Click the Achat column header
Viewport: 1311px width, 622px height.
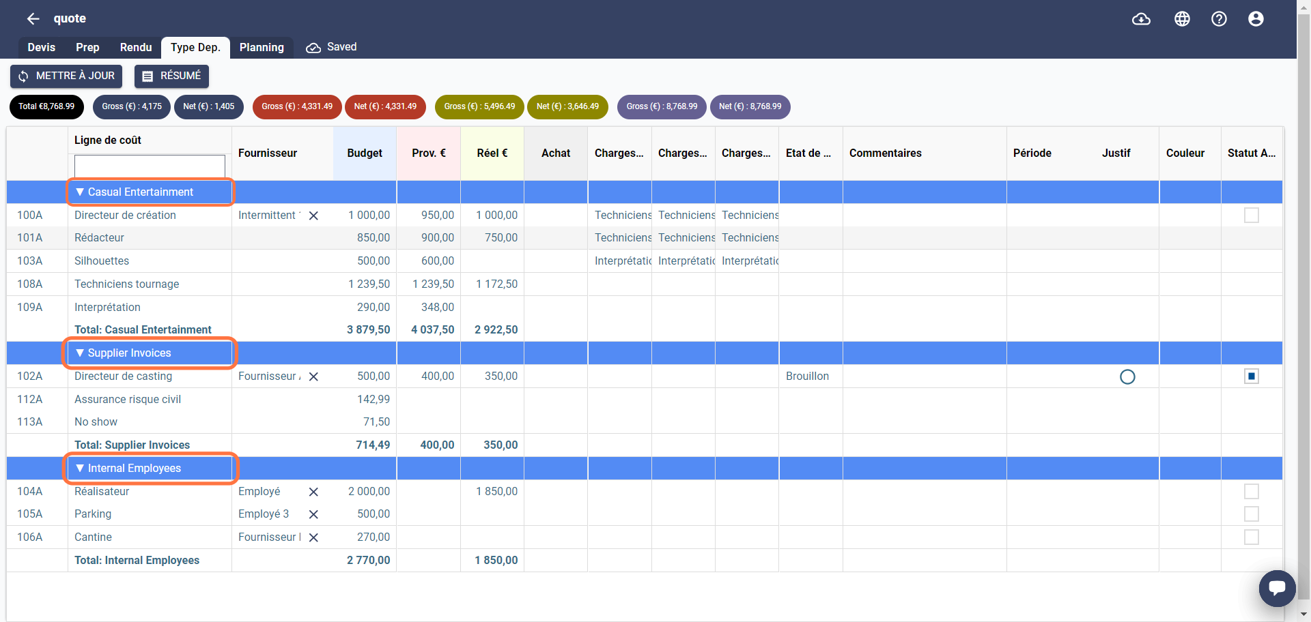(556, 153)
